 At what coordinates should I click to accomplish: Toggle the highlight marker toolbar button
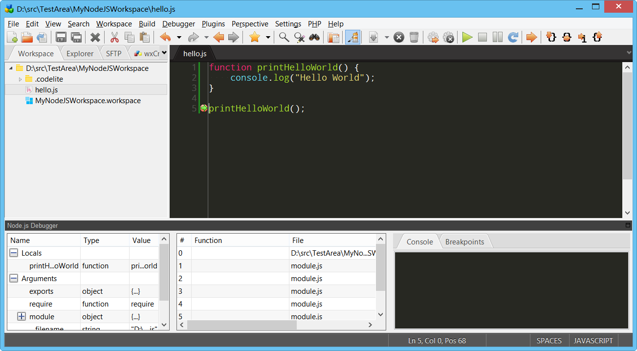pyautogui.click(x=352, y=38)
